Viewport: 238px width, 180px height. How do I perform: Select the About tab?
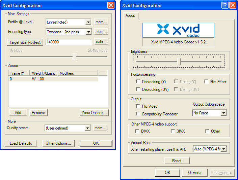point(130,15)
